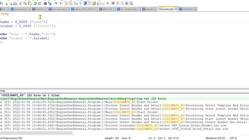Click the search results horizontal scrollbar
This screenshot has height=140, width=249.
click(36, 133)
